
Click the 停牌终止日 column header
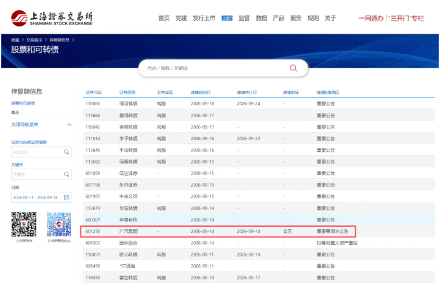pyautogui.click(x=247, y=92)
